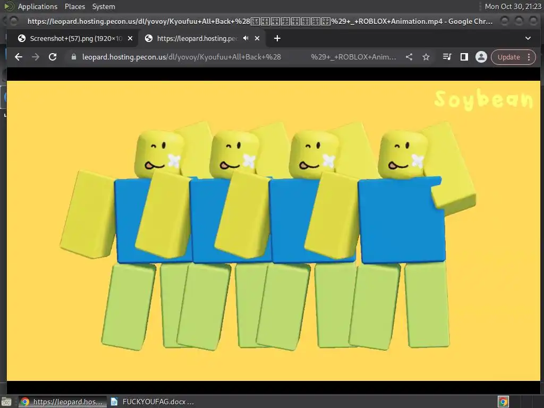
Task: View site info via the lock icon
Action: point(73,57)
